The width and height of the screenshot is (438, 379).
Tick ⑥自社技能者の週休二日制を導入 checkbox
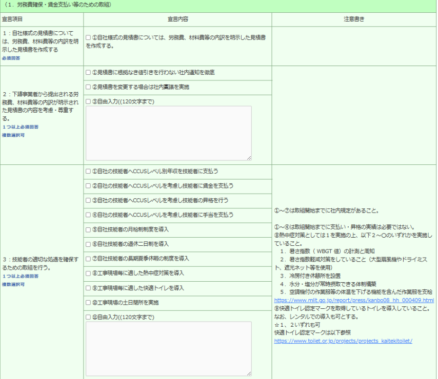pos(89,244)
